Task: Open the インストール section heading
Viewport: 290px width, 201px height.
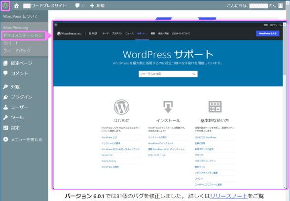Action: [168, 121]
